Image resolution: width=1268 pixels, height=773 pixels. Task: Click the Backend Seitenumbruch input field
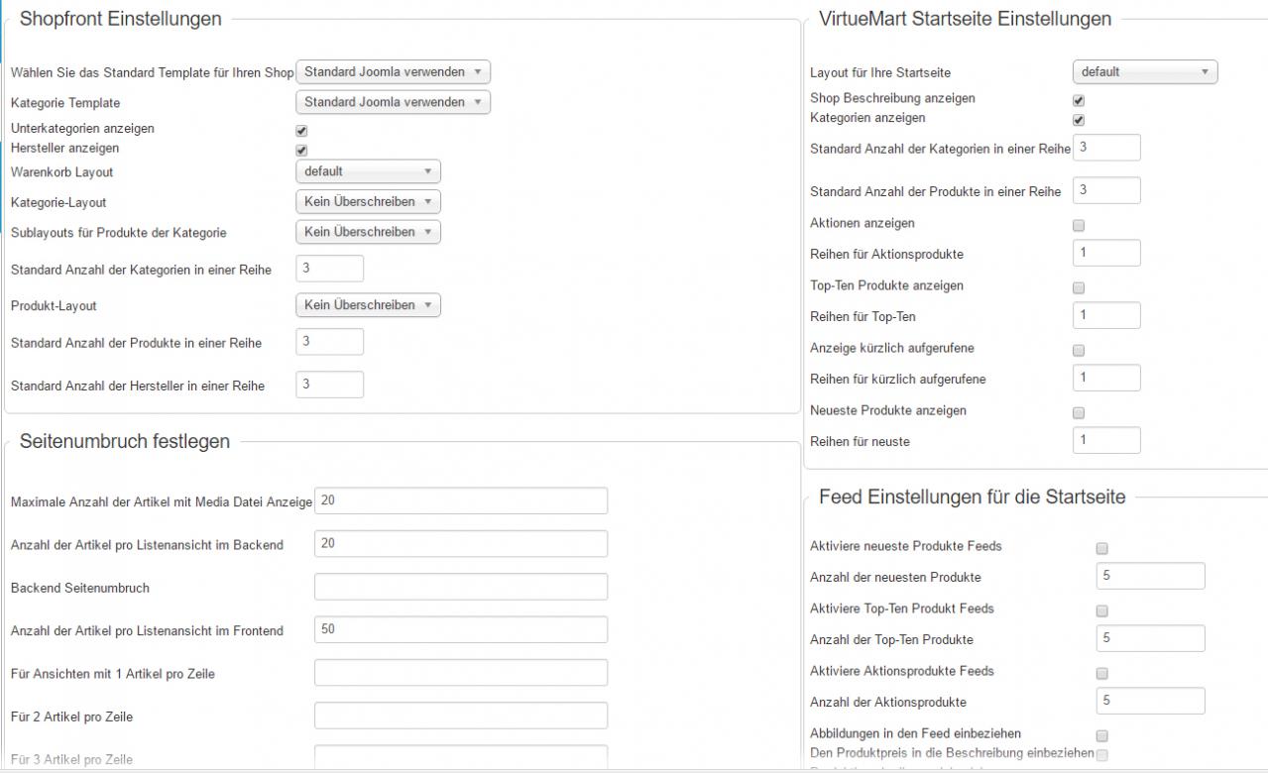point(460,587)
